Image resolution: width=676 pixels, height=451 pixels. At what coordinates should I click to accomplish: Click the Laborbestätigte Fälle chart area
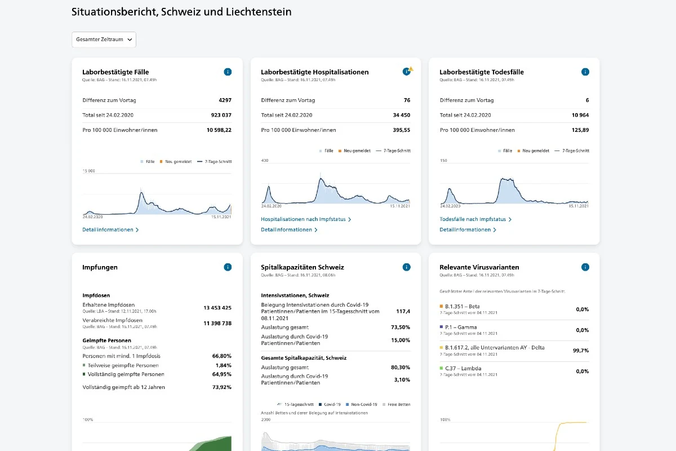(x=157, y=193)
